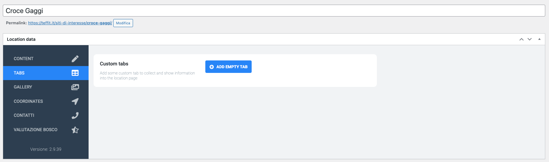549x162 pixels.
Task: Show the VALUTAZIONE BOSCO section label
Action: click(x=35, y=130)
